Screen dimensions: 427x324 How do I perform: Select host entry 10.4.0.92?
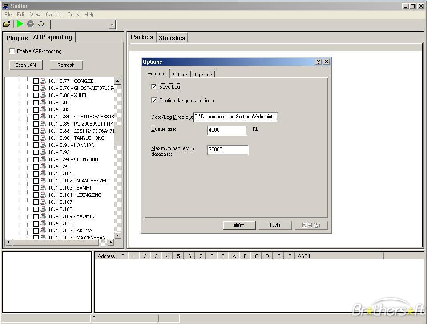(59, 152)
